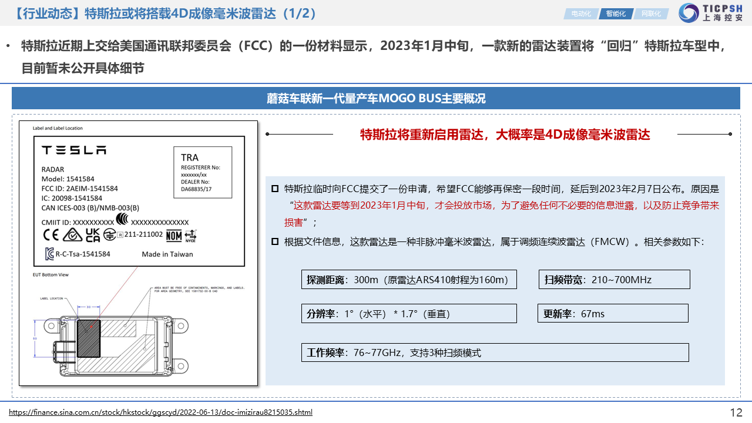The height and width of the screenshot is (423, 752).
Task: Click the dark hatched label location rectangle
Action: pos(89,339)
